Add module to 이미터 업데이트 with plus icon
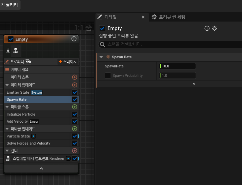This screenshot has height=185, width=242. [75, 85]
